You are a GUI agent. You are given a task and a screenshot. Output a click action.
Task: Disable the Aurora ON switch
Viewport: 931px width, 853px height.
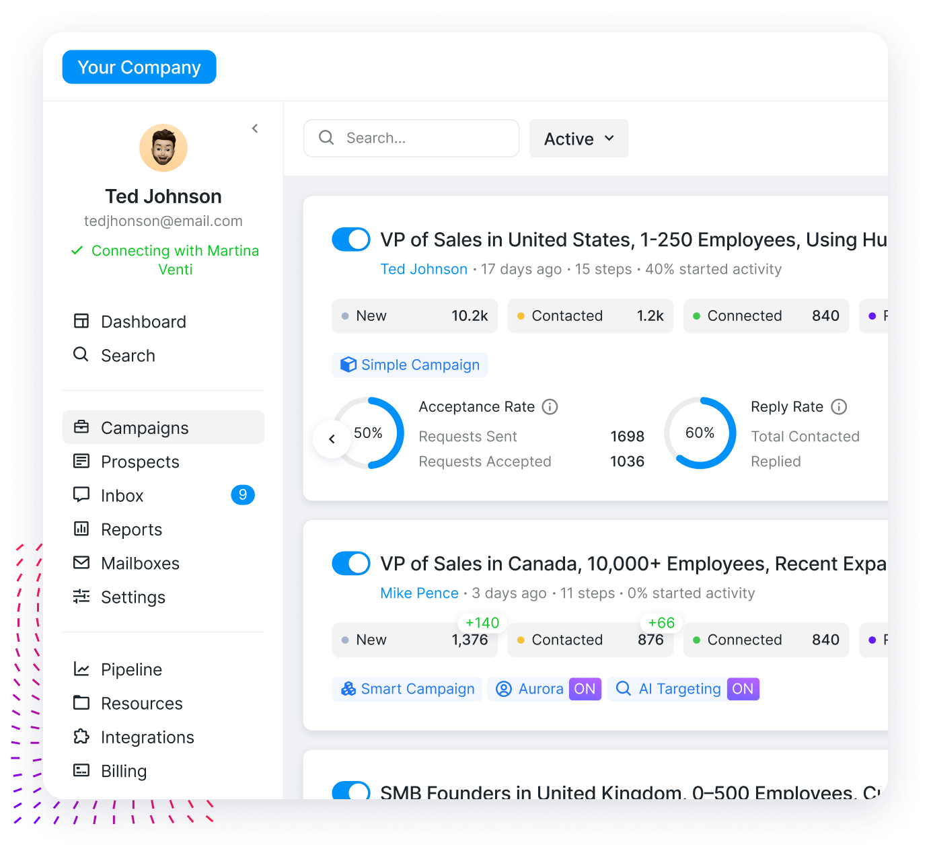[585, 689]
